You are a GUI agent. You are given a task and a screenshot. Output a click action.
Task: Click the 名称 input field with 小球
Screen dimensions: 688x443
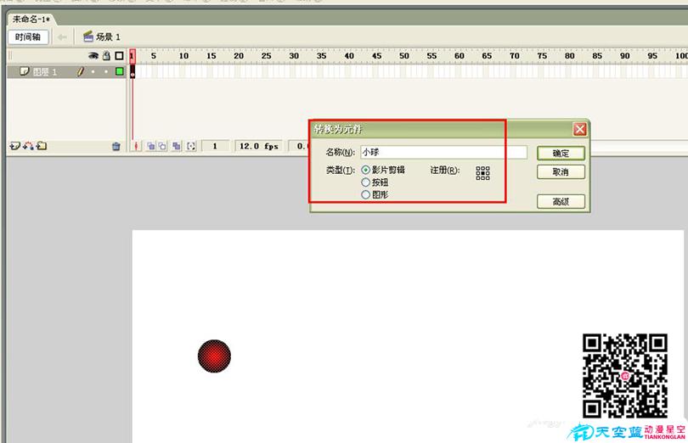pyautogui.click(x=443, y=152)
